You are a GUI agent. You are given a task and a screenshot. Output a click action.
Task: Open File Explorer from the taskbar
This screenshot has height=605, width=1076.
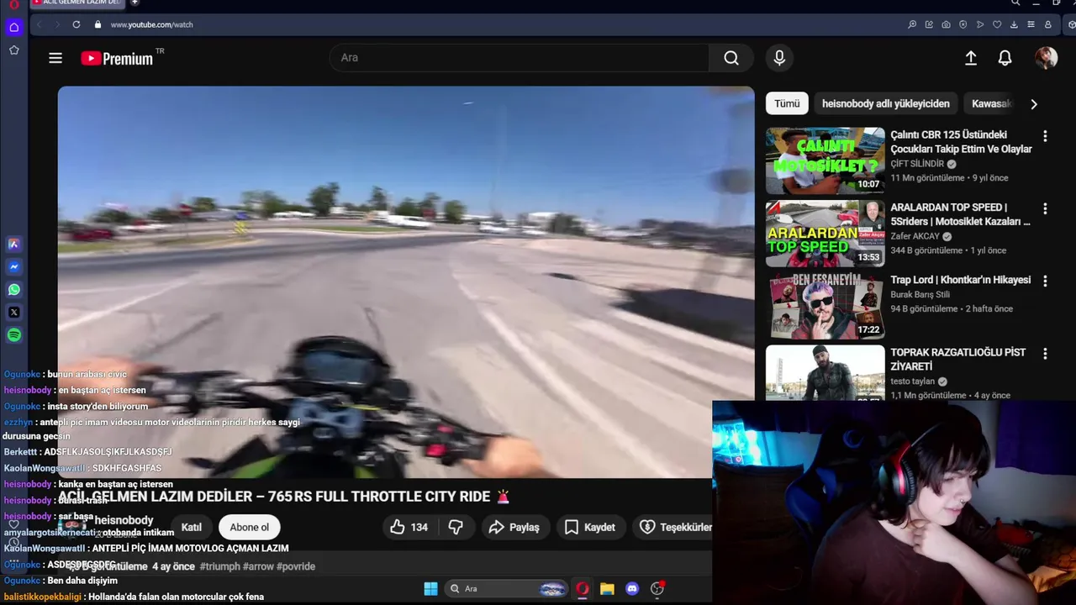tap(607, 589)
